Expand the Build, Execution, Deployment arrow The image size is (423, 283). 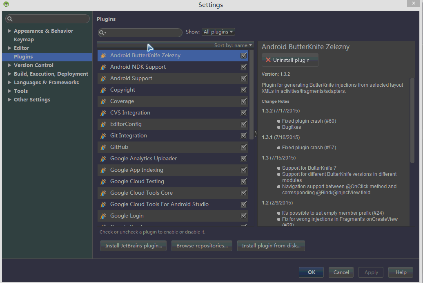(x=9, y=74)
